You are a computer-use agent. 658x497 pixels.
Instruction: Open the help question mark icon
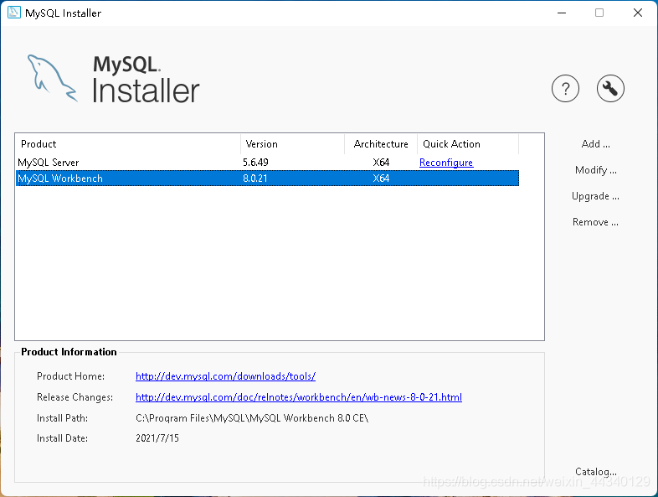[x=565, y=89]
